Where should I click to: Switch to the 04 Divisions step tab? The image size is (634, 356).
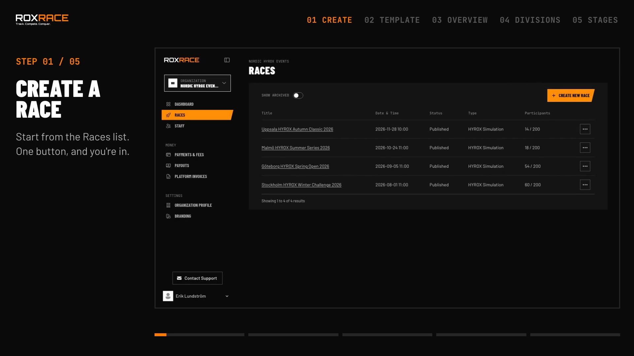pyautogui.click(x=530, y=20)
